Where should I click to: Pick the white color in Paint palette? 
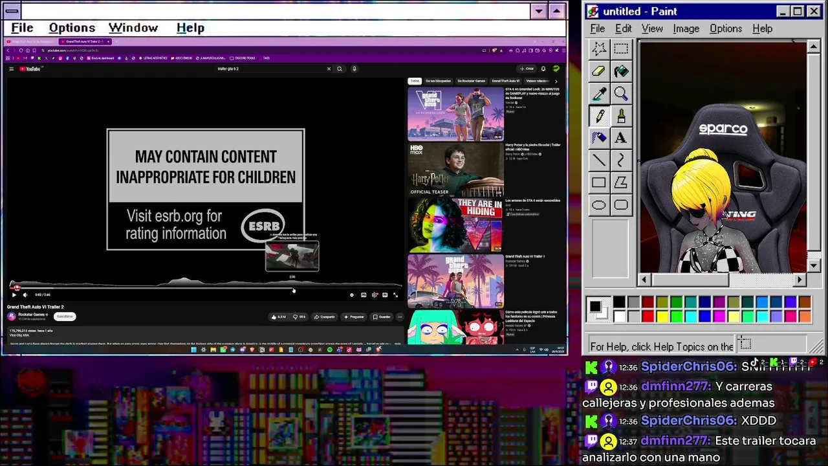pyautogui.click(x=619, y=316)
